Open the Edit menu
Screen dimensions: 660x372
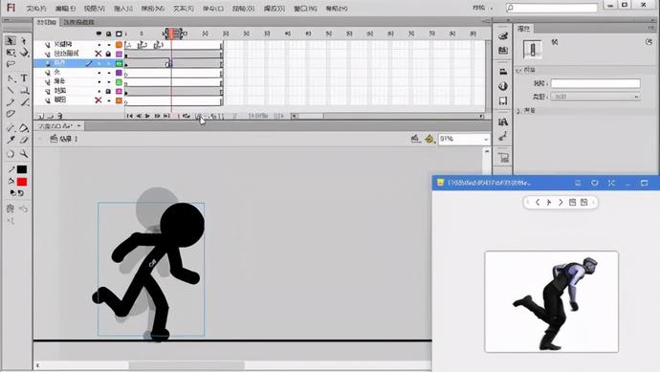[66, 8]
